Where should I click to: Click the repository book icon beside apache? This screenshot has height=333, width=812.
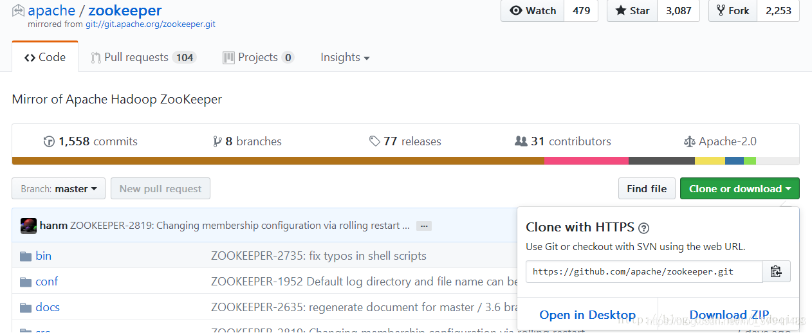click(18, 11)
